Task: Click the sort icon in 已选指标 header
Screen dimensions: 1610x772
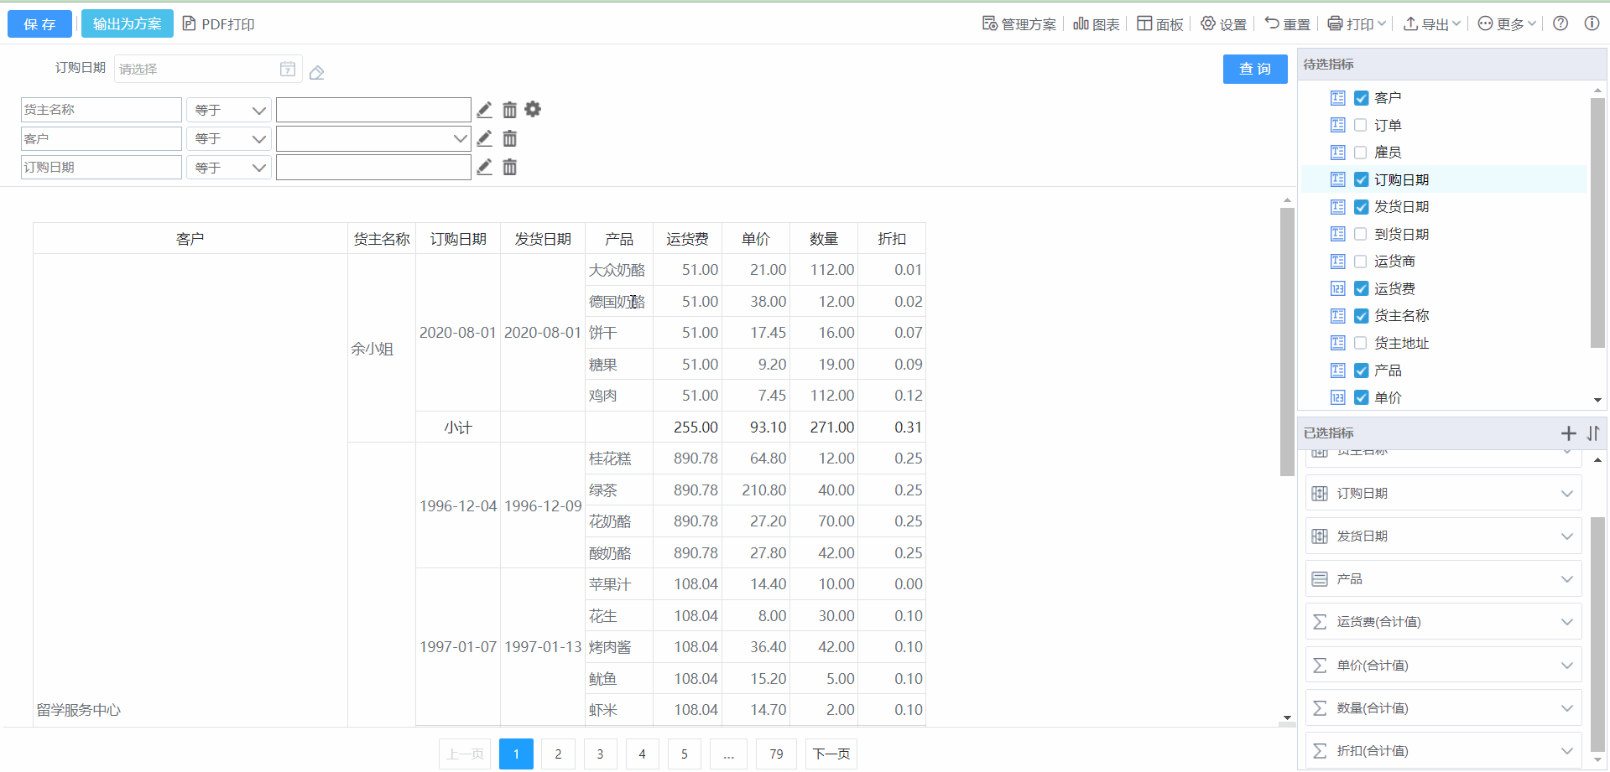Action: pyautogui.click(x=1592, y=433)
